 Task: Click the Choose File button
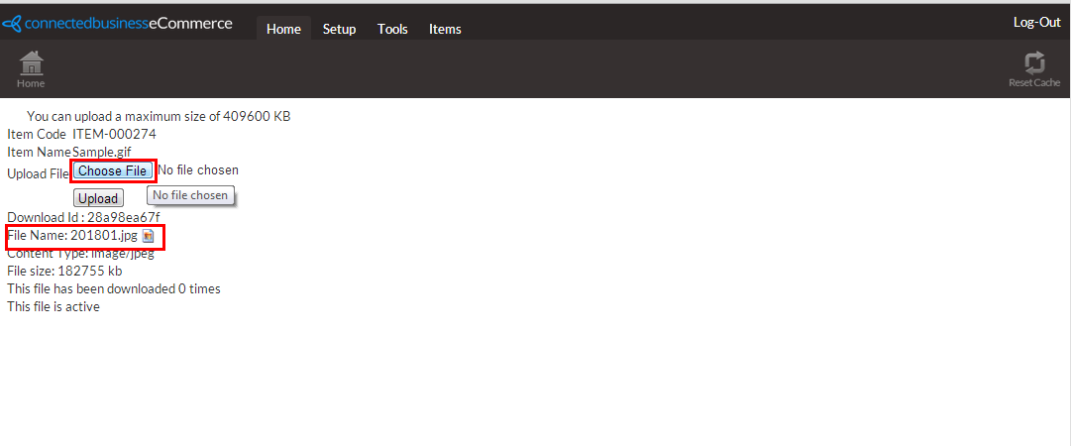pos(113,170)
